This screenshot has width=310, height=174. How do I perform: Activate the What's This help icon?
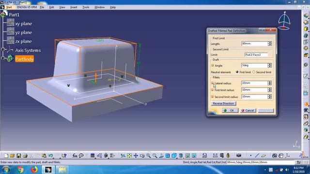[64, 156]
